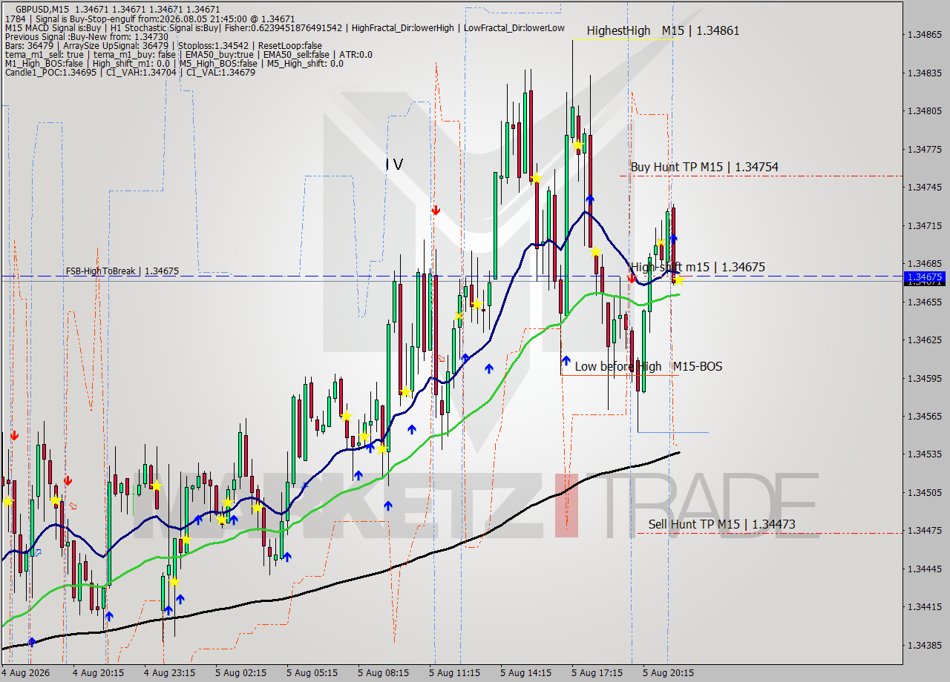Select the 5 Aug 02:15 time label
Image resolution: width=950 pixels, height=682 pixels.
click(x=240, y=673)
